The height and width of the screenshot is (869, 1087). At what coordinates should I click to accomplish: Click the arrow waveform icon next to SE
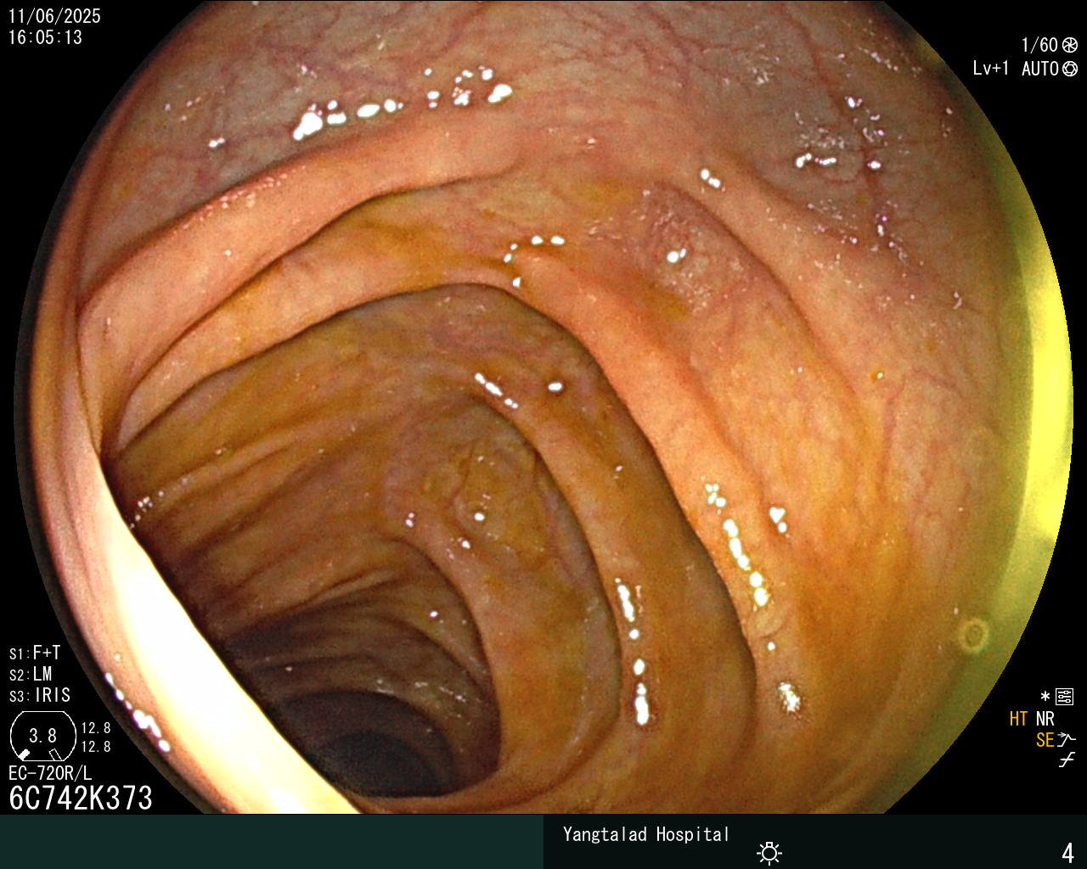coord(1067,740)
